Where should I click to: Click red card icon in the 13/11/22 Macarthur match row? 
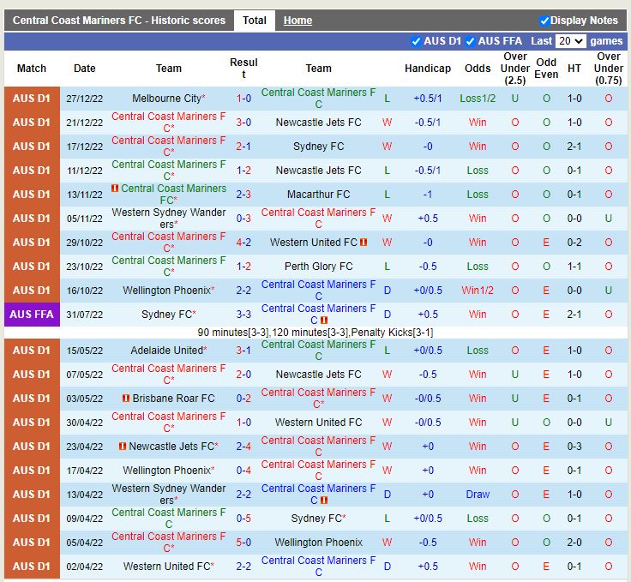point(115,189)
